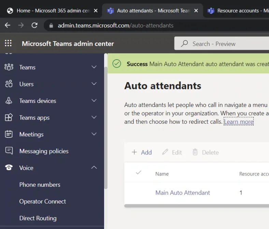269x229 pixels.
Task: Reload the page with browser refresh icon
Action: click(x=34, y=25)
